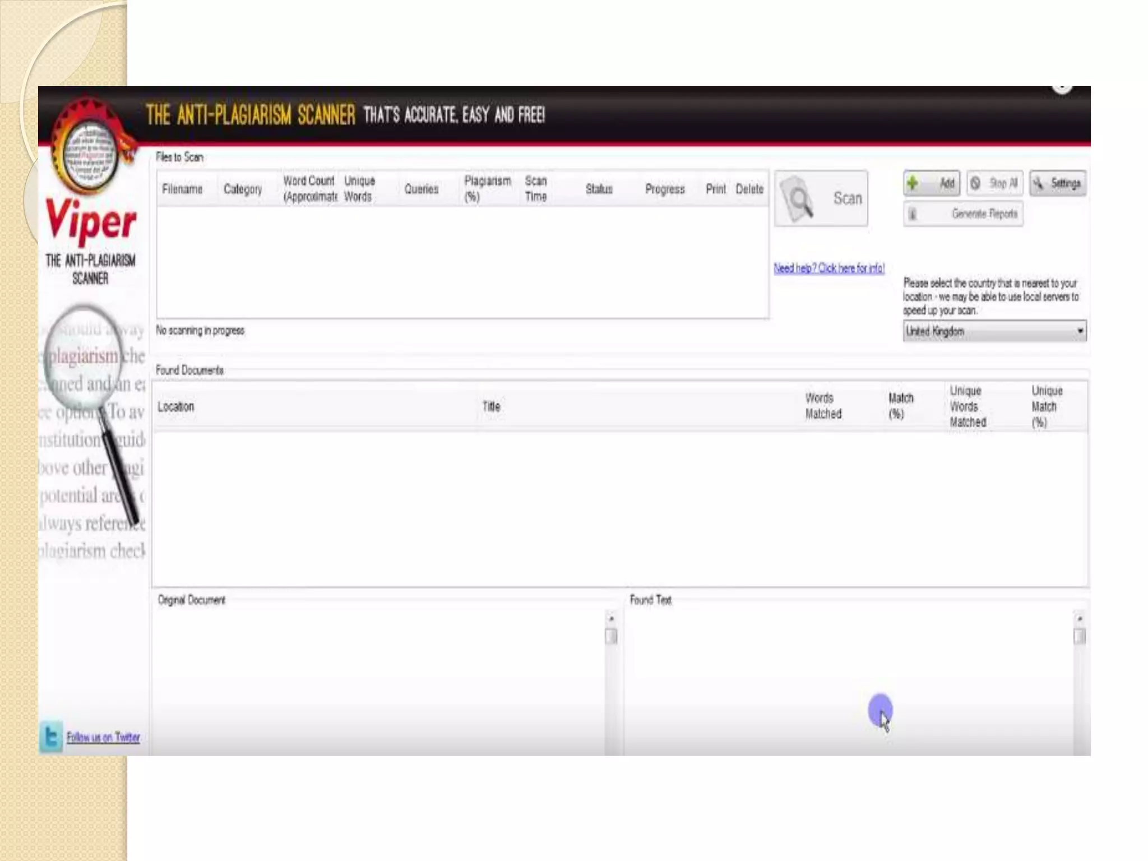Click the Unique Match (%) column header
1148x861 pixels.
pyautogui.click(x=1047, y=406)
